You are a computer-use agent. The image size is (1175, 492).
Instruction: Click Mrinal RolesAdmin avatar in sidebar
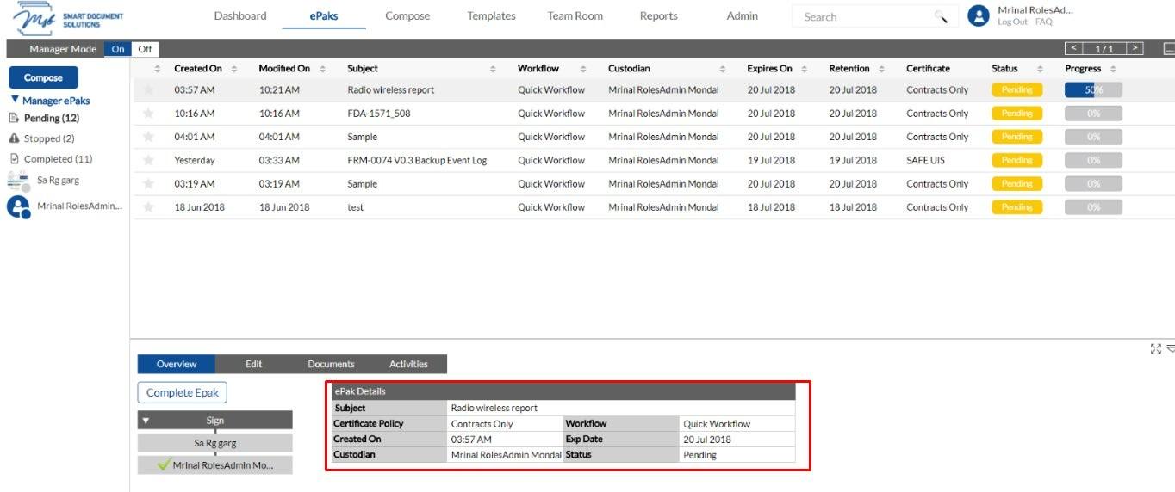tap(17, 207)
